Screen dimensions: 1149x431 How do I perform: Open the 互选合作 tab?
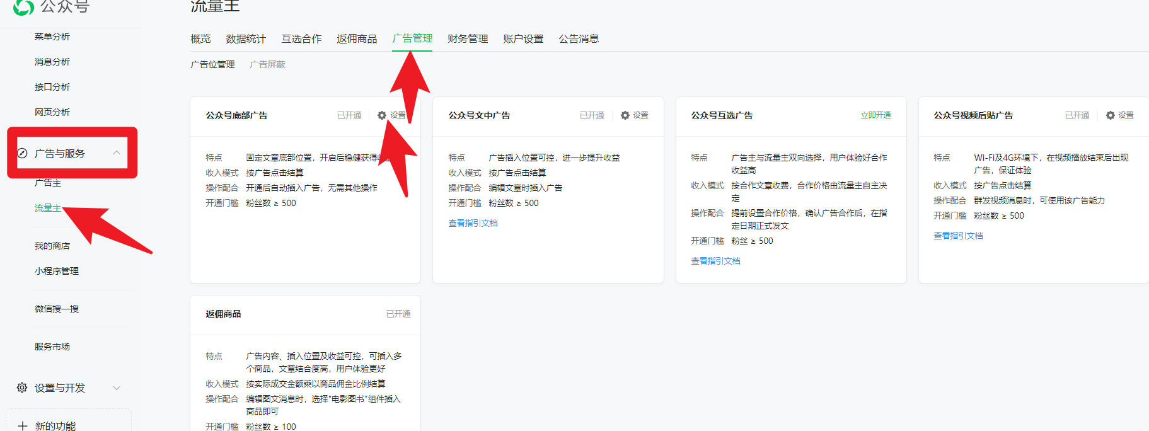click(301, 39)
